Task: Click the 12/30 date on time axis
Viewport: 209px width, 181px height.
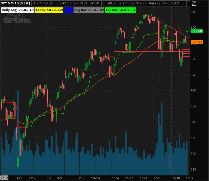Action: click(x=175, y=178)
